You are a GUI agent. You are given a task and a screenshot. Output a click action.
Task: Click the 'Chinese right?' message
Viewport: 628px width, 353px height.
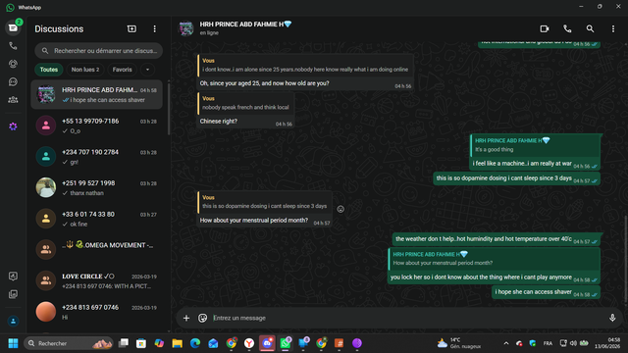point(219,122)
